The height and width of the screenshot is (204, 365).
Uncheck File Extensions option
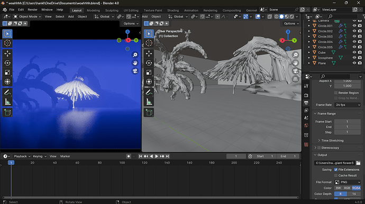click(336, 170)
